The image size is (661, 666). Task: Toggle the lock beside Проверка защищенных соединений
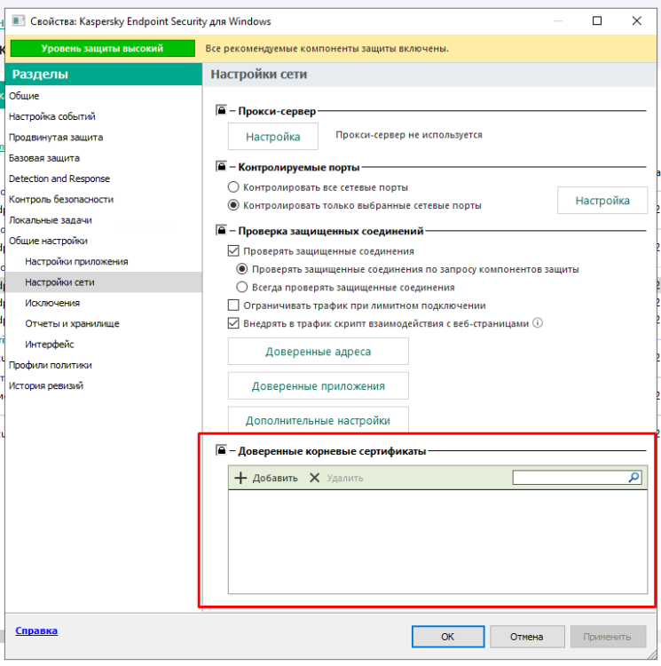click(221, 231)
